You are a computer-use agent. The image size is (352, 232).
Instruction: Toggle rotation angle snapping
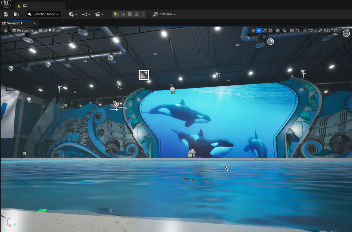click(x=305, y=30)
